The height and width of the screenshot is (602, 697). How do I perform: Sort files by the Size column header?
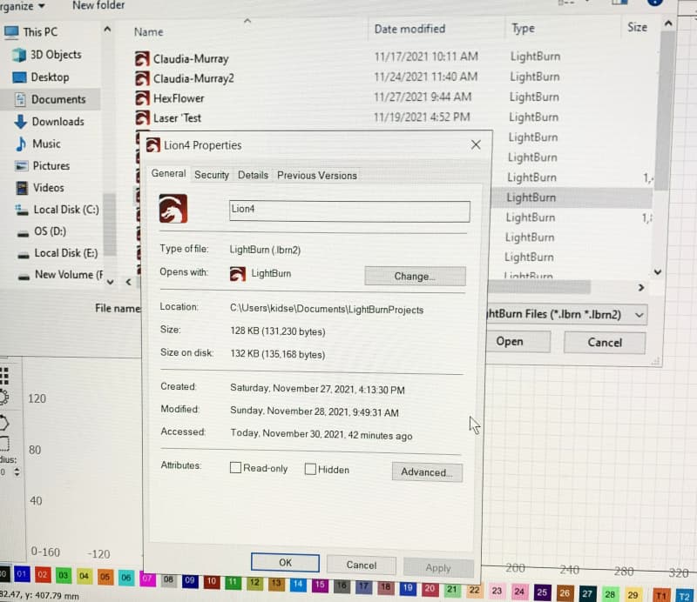pyautogui.click(x=637, y=27)
